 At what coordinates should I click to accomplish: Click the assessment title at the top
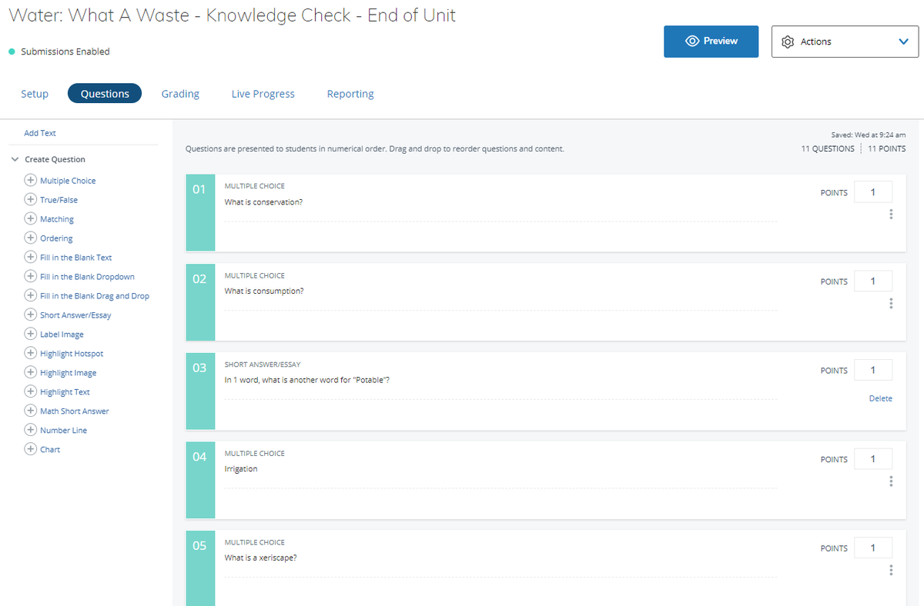(233, 15)
